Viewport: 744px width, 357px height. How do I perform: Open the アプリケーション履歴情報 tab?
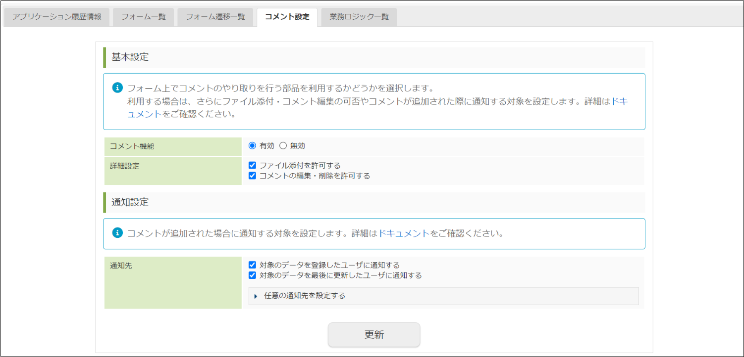[x=57, y=17]
